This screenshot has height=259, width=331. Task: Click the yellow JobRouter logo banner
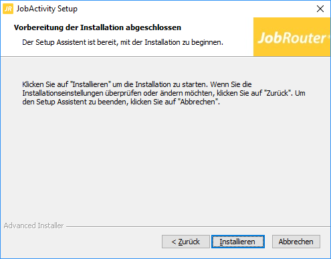292,37
